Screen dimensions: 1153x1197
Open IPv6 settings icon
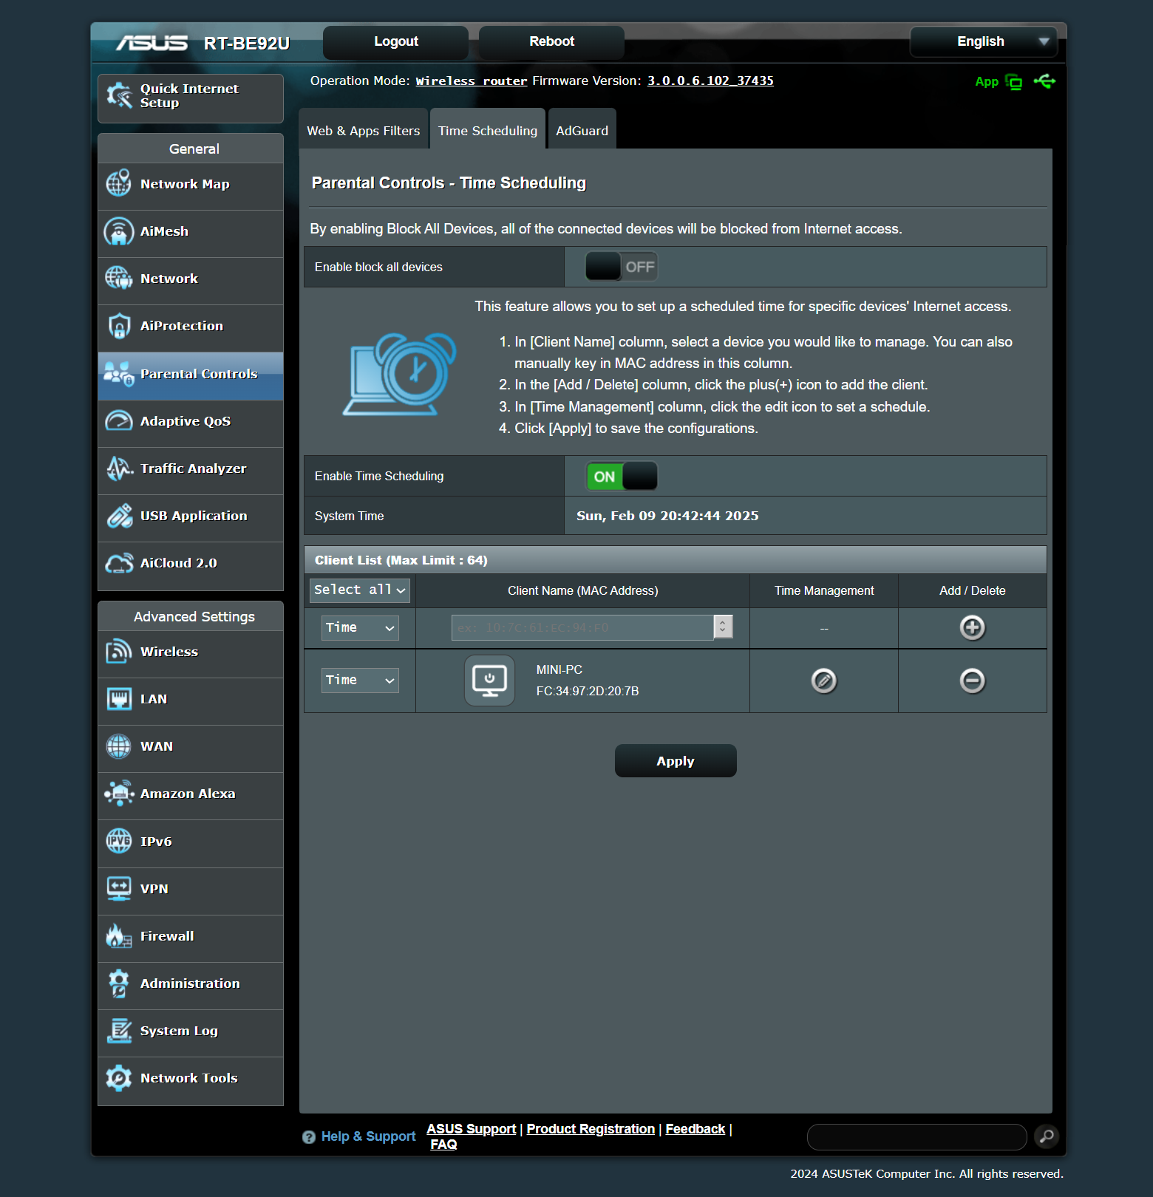119,841
